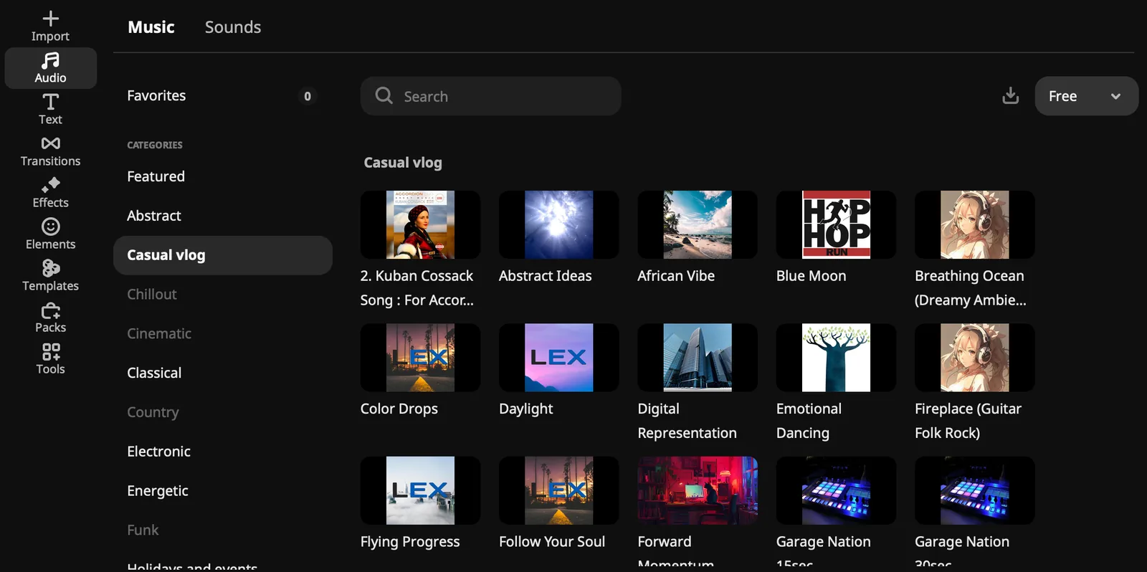Select the African Vibe track thumbnail
The height and width of the screenshot is (572, 1147).
698,224
